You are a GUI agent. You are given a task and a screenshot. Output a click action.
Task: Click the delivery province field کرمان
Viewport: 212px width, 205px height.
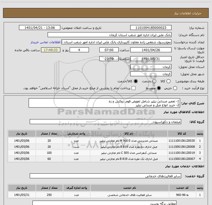tap(151, 67)
